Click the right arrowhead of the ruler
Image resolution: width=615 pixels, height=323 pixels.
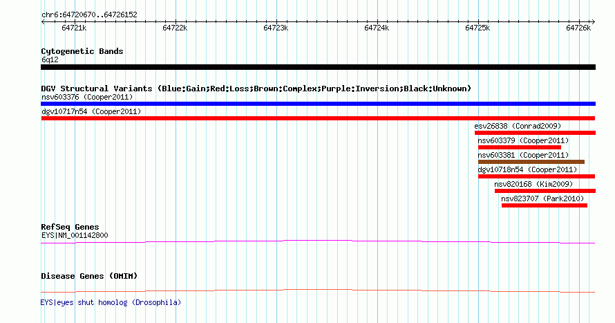coord(594,22)
